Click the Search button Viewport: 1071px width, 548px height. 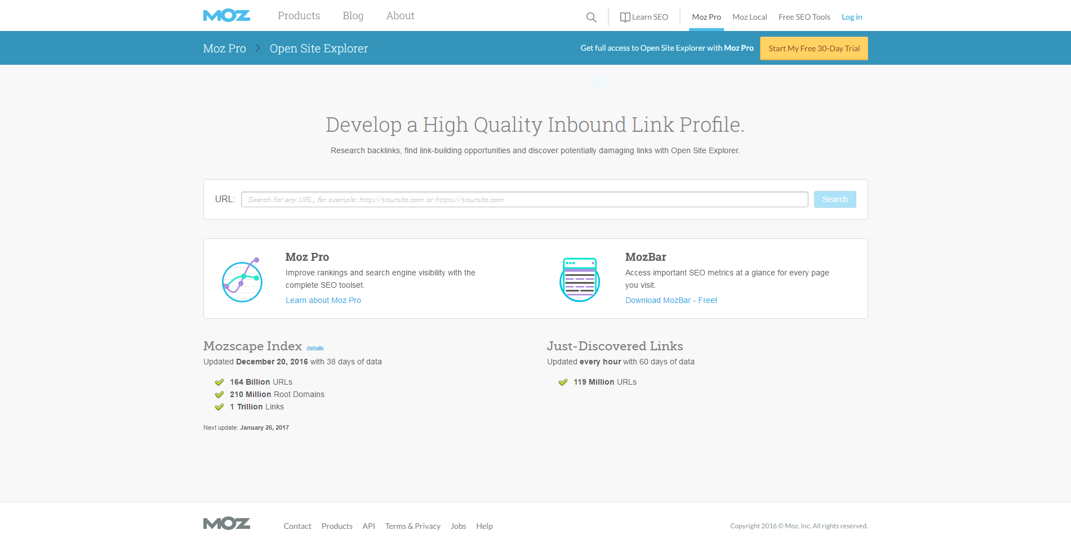coord(835,199)
